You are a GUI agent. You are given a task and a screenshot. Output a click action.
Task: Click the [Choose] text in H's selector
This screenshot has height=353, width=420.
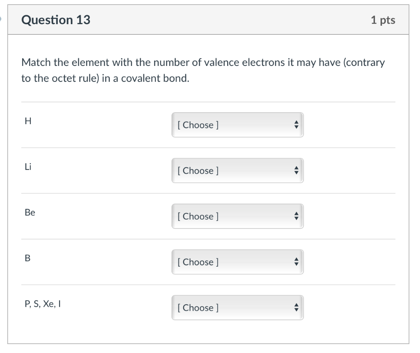coord(199,125)
